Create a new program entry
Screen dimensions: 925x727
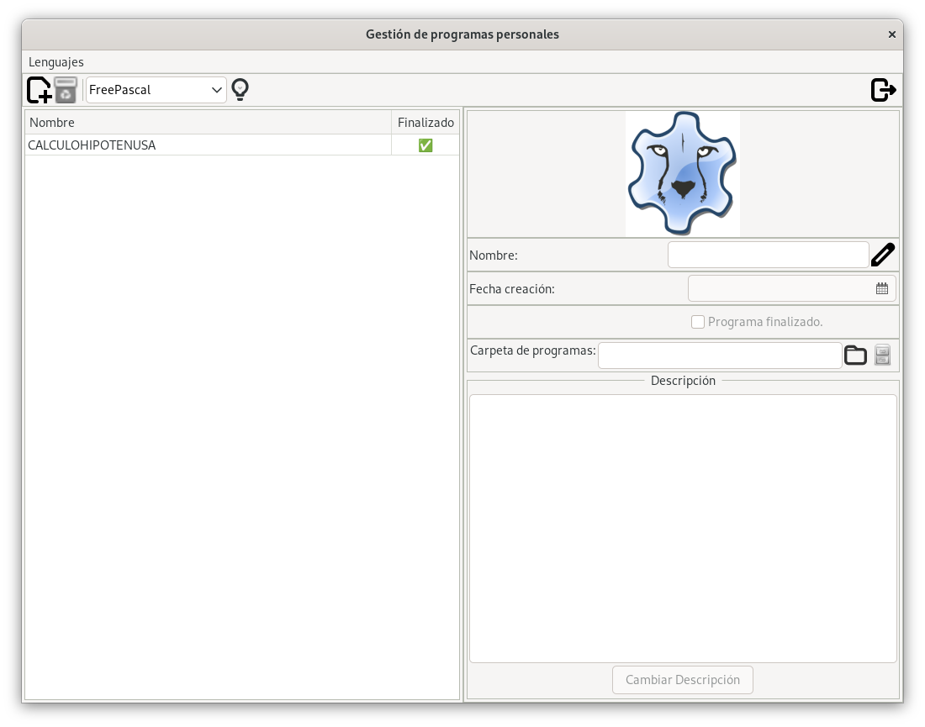[39, 90]
